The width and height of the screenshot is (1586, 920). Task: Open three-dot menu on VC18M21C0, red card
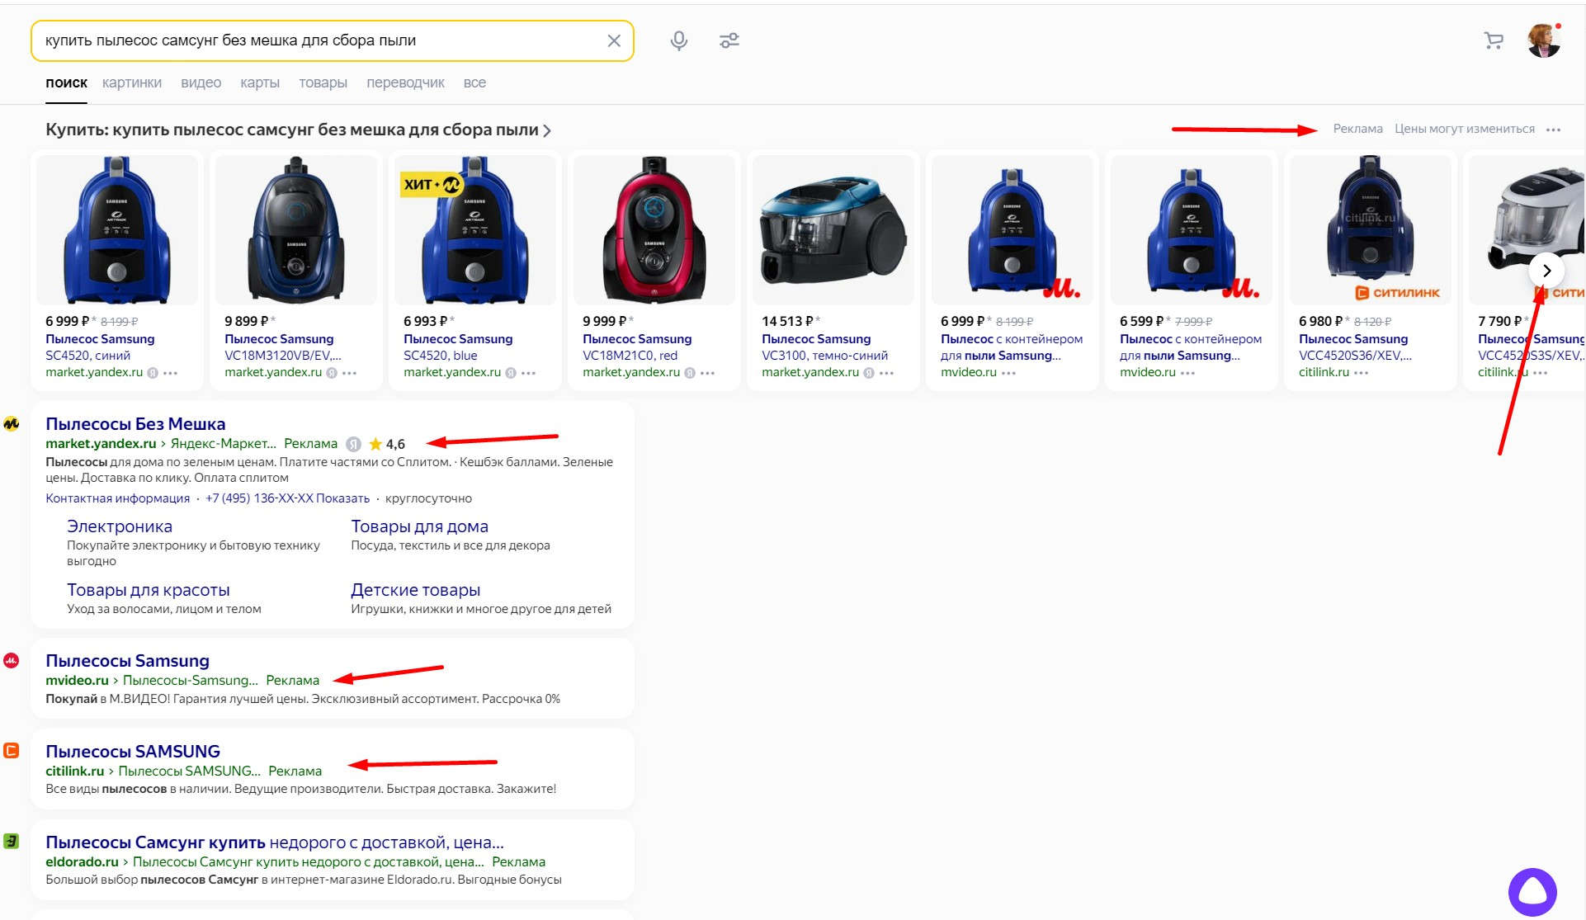707,373
